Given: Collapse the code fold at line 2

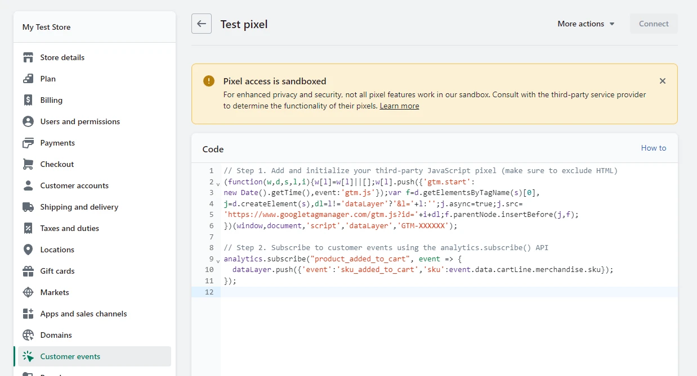Looking at the screenshot, I should [x=218, y=183].
